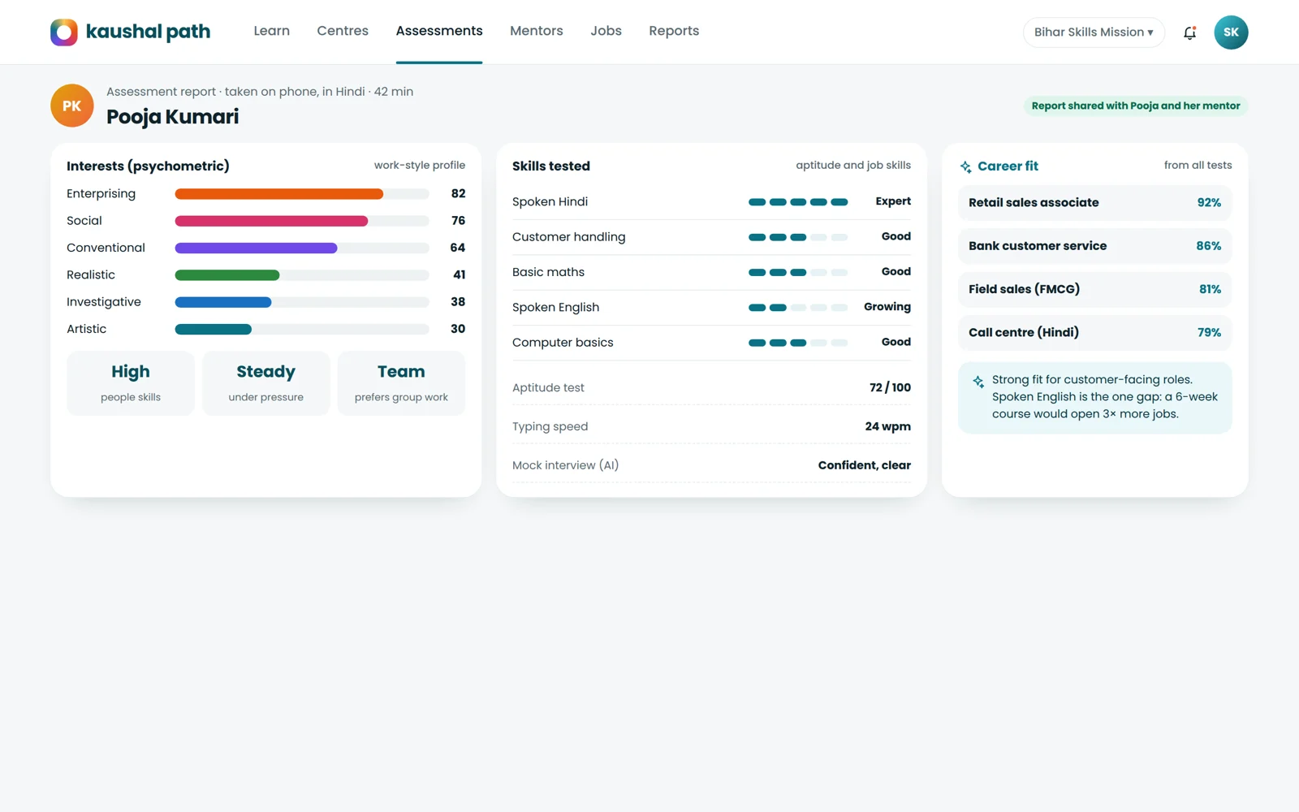Click the PK profile avatar
Screen dimensions: 1299x812
coord(72,106)
